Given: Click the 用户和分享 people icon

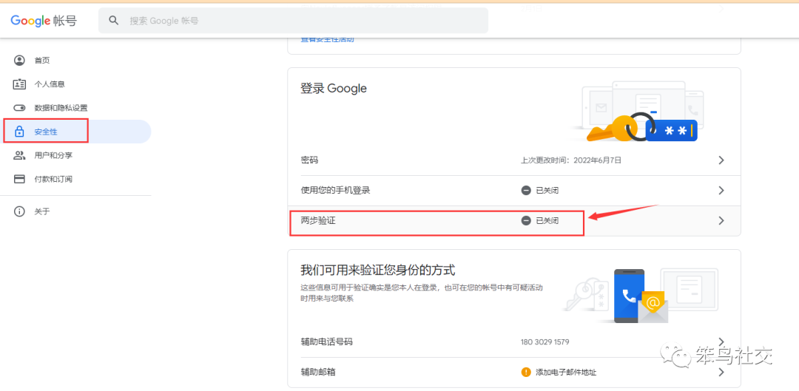Looking at the screenshot, I should coord(19,155).
